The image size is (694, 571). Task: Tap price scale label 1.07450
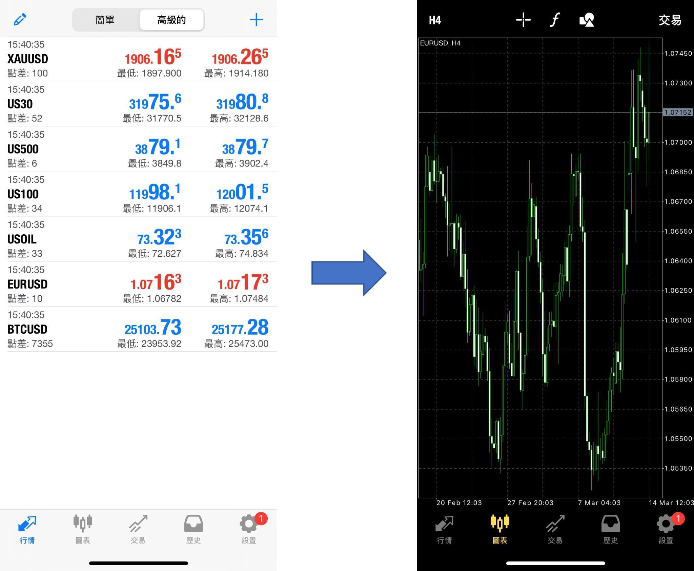point(678,54)
